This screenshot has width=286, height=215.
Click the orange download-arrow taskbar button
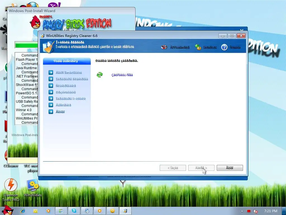100,211
